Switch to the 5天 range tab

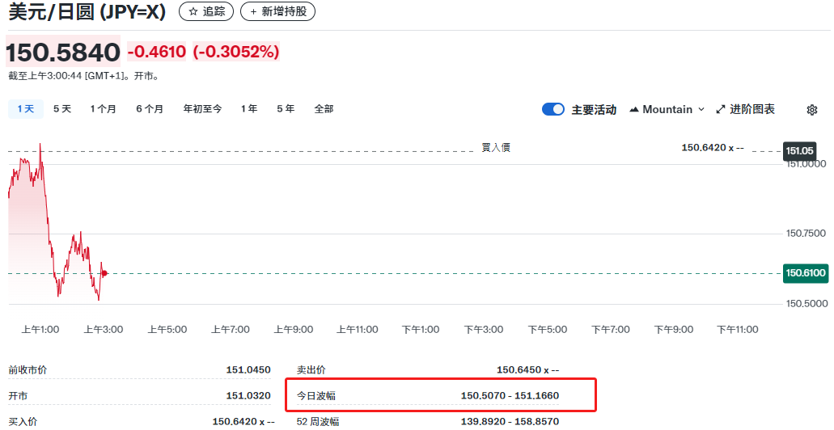coord(62,109)
